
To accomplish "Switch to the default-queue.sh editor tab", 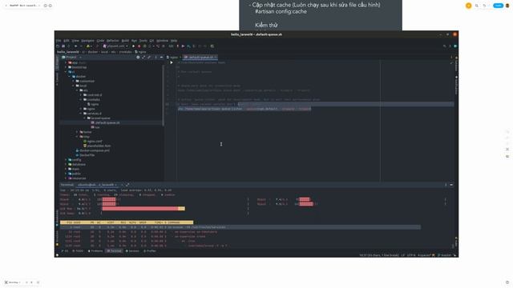I will (200, 57).
